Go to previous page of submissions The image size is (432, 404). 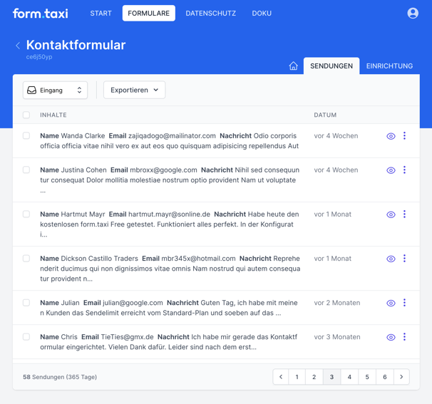click(281, 377)
